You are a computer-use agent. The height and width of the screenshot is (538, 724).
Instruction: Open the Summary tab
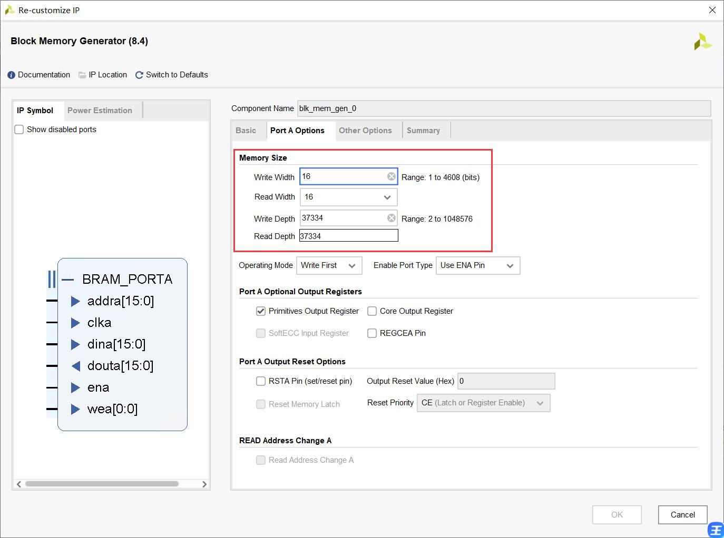click(x=423, y=131)
